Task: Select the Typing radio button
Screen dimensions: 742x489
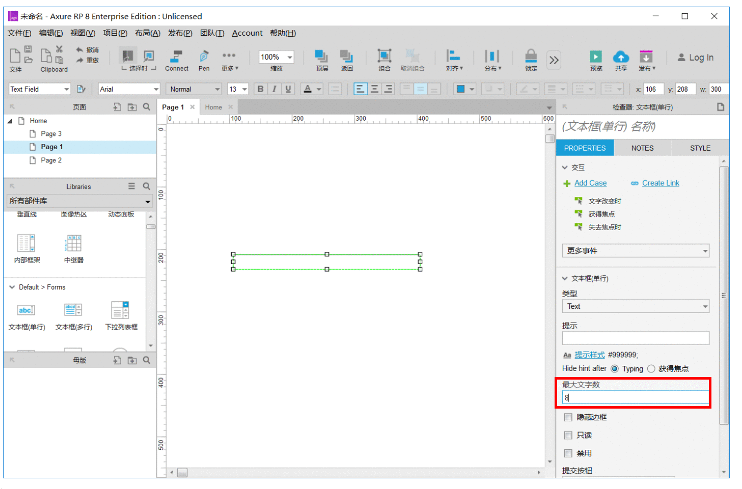Action: pyautogui.click(x=615, y=369)
